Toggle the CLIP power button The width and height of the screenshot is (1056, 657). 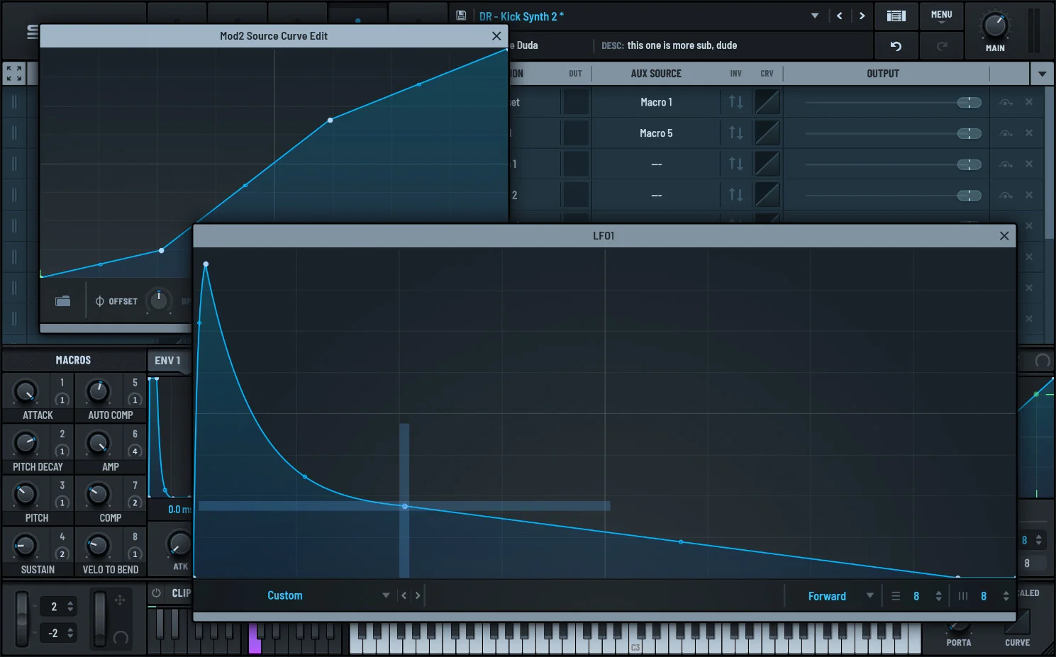tap(157, 593)
